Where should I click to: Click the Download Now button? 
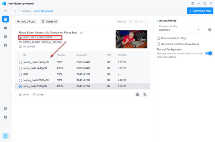click(200, 11)
